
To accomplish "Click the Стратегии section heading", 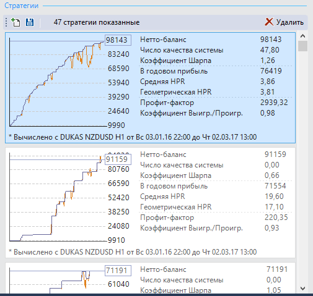I will pos(22,6).
